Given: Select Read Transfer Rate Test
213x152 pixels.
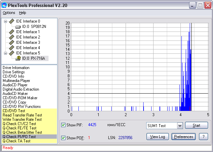Looking at the screenshot, I should coord(29,115).
